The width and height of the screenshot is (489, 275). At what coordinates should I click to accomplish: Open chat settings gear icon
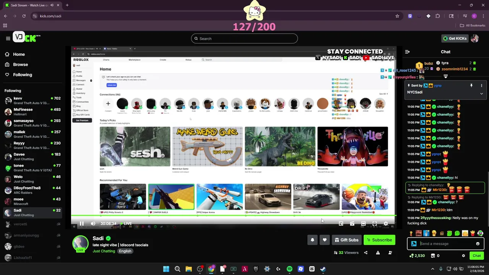[x=463, y=256]
